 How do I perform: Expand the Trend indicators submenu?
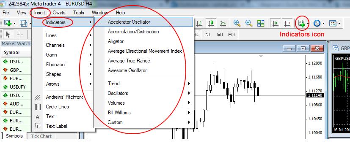click(x=143, y=84)
